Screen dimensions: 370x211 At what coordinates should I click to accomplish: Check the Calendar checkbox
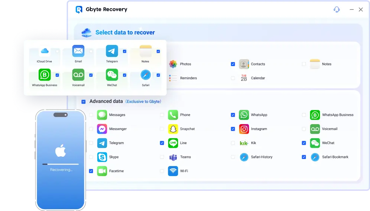[x=233, y=78]
